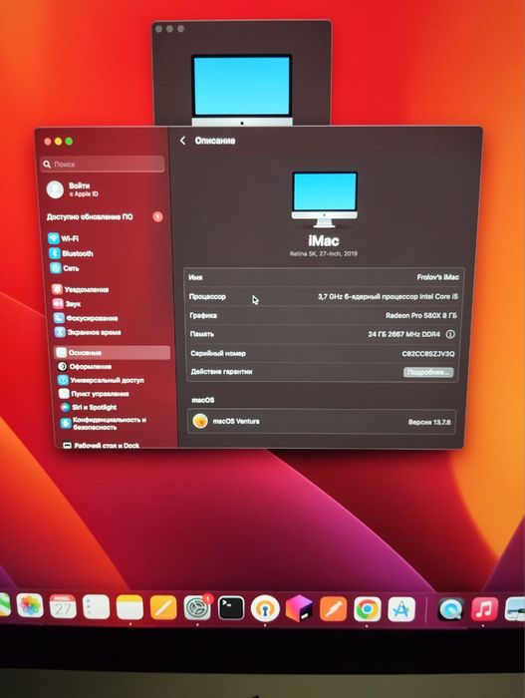This screenshot has height=698, width=525.
Task: Open App Store from the Dock
Action: (x=401, y=609)
